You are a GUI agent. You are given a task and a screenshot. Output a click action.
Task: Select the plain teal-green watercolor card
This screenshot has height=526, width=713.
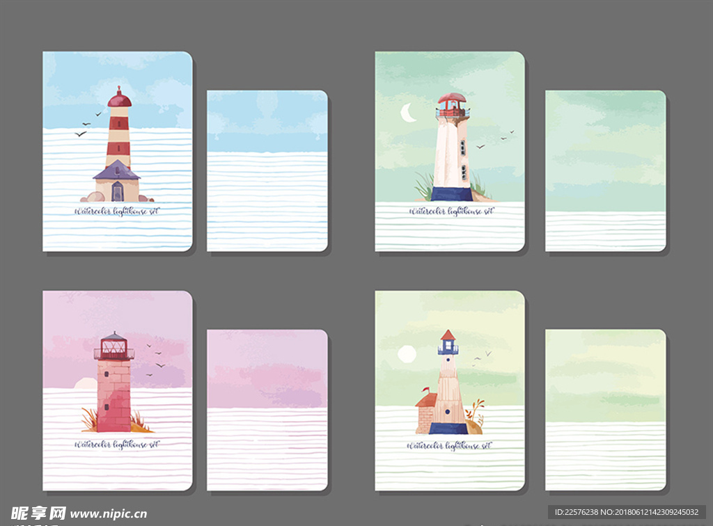click(x=605, y=170)
